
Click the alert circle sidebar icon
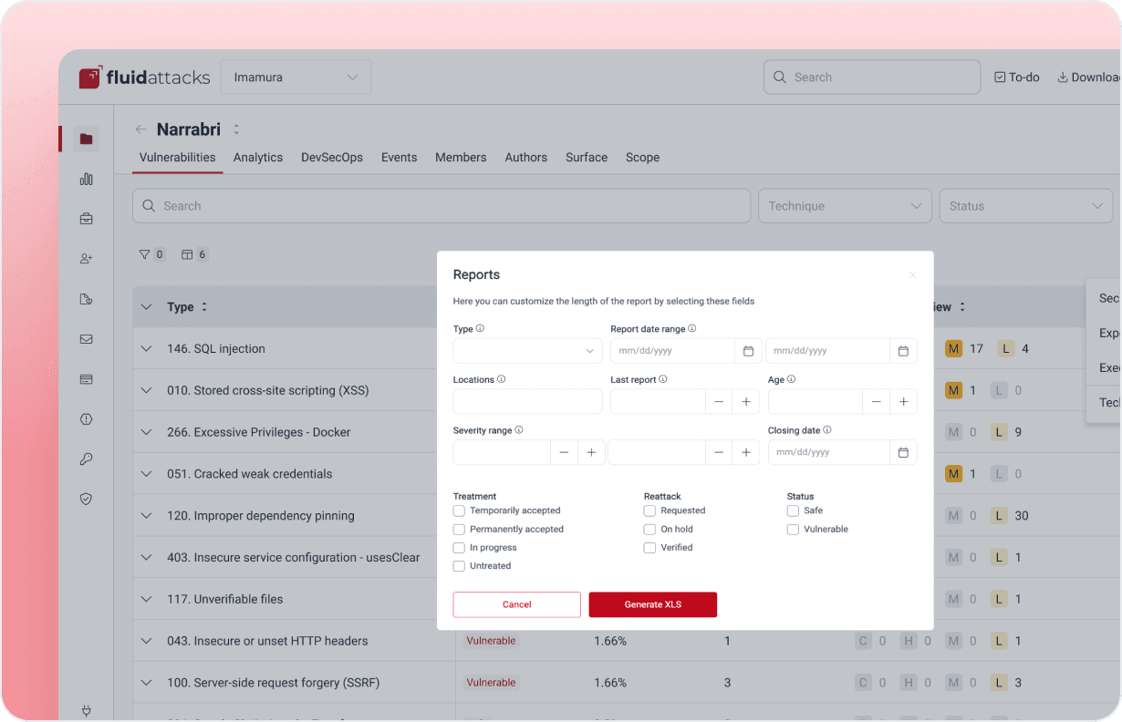(x=86, y=419)
